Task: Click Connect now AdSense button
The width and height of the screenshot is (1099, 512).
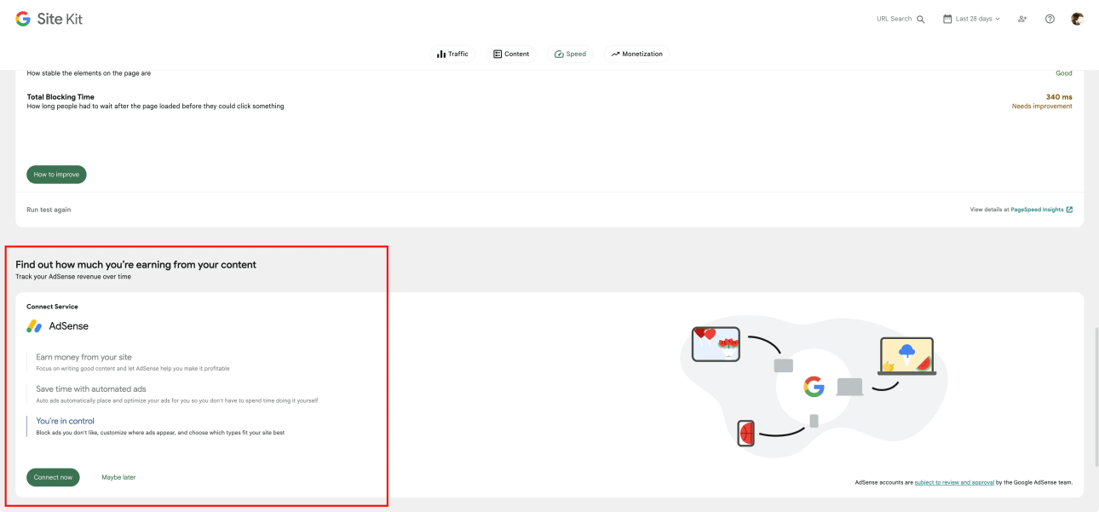Action: pos(53,477)
